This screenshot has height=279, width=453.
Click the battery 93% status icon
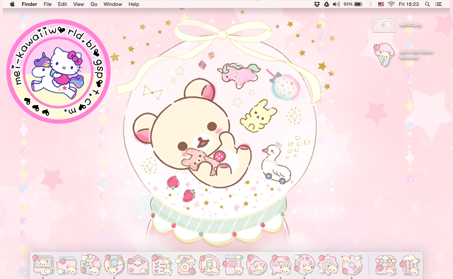click(353, 4)
